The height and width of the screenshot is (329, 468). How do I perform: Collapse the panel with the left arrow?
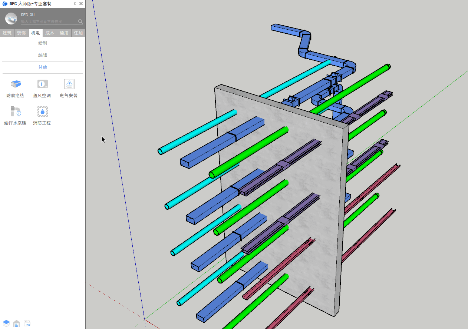pyautogui.click(x=75, y=4)
